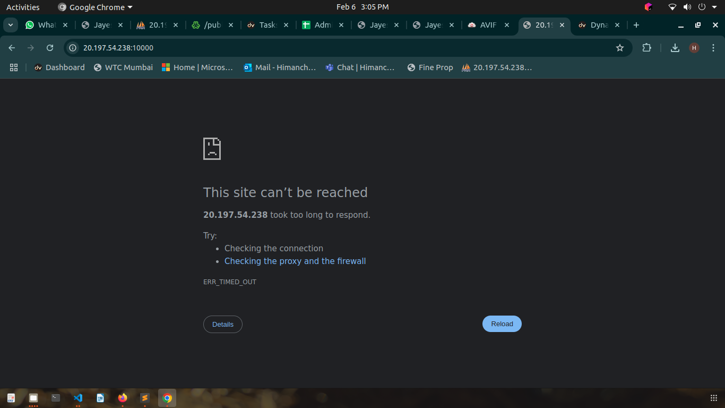Open Chrome's three-dot menu
Image resolution: width=725 pixels, height=408 pixels.
pyautogui.click(x=714, y=48)
